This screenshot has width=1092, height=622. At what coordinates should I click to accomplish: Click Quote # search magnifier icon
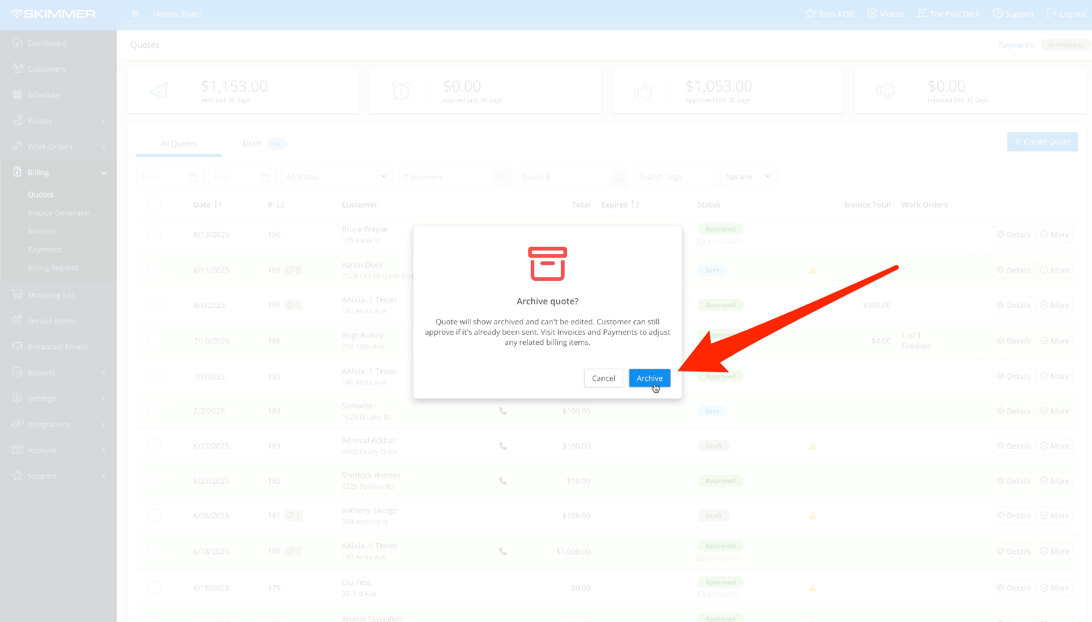pyautogui.click(x=619, y=177)
